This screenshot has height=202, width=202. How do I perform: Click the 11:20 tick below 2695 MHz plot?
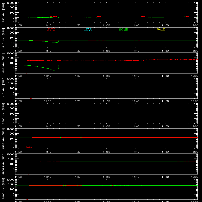77,127
